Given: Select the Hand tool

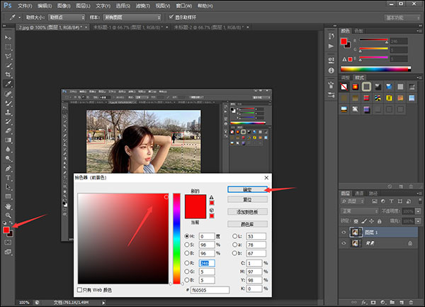Looking at the screenshot, I should tap(8, 206).
